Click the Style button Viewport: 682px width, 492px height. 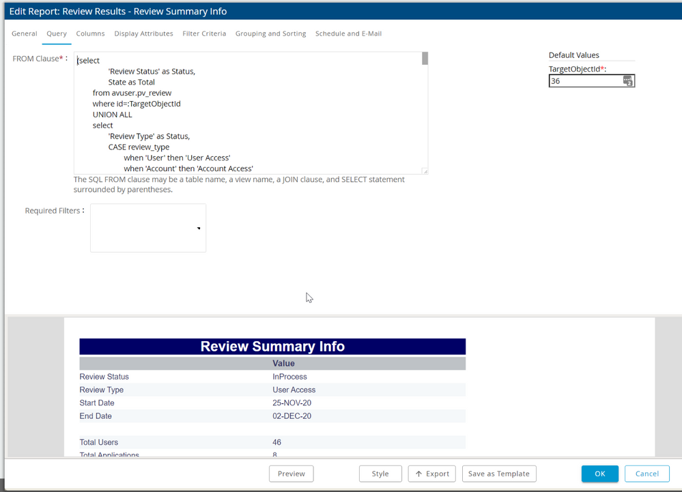[x=380, y=474]
